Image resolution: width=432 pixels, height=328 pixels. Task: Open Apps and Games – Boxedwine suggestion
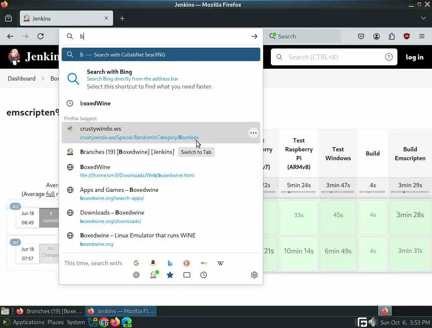point(161,194)
